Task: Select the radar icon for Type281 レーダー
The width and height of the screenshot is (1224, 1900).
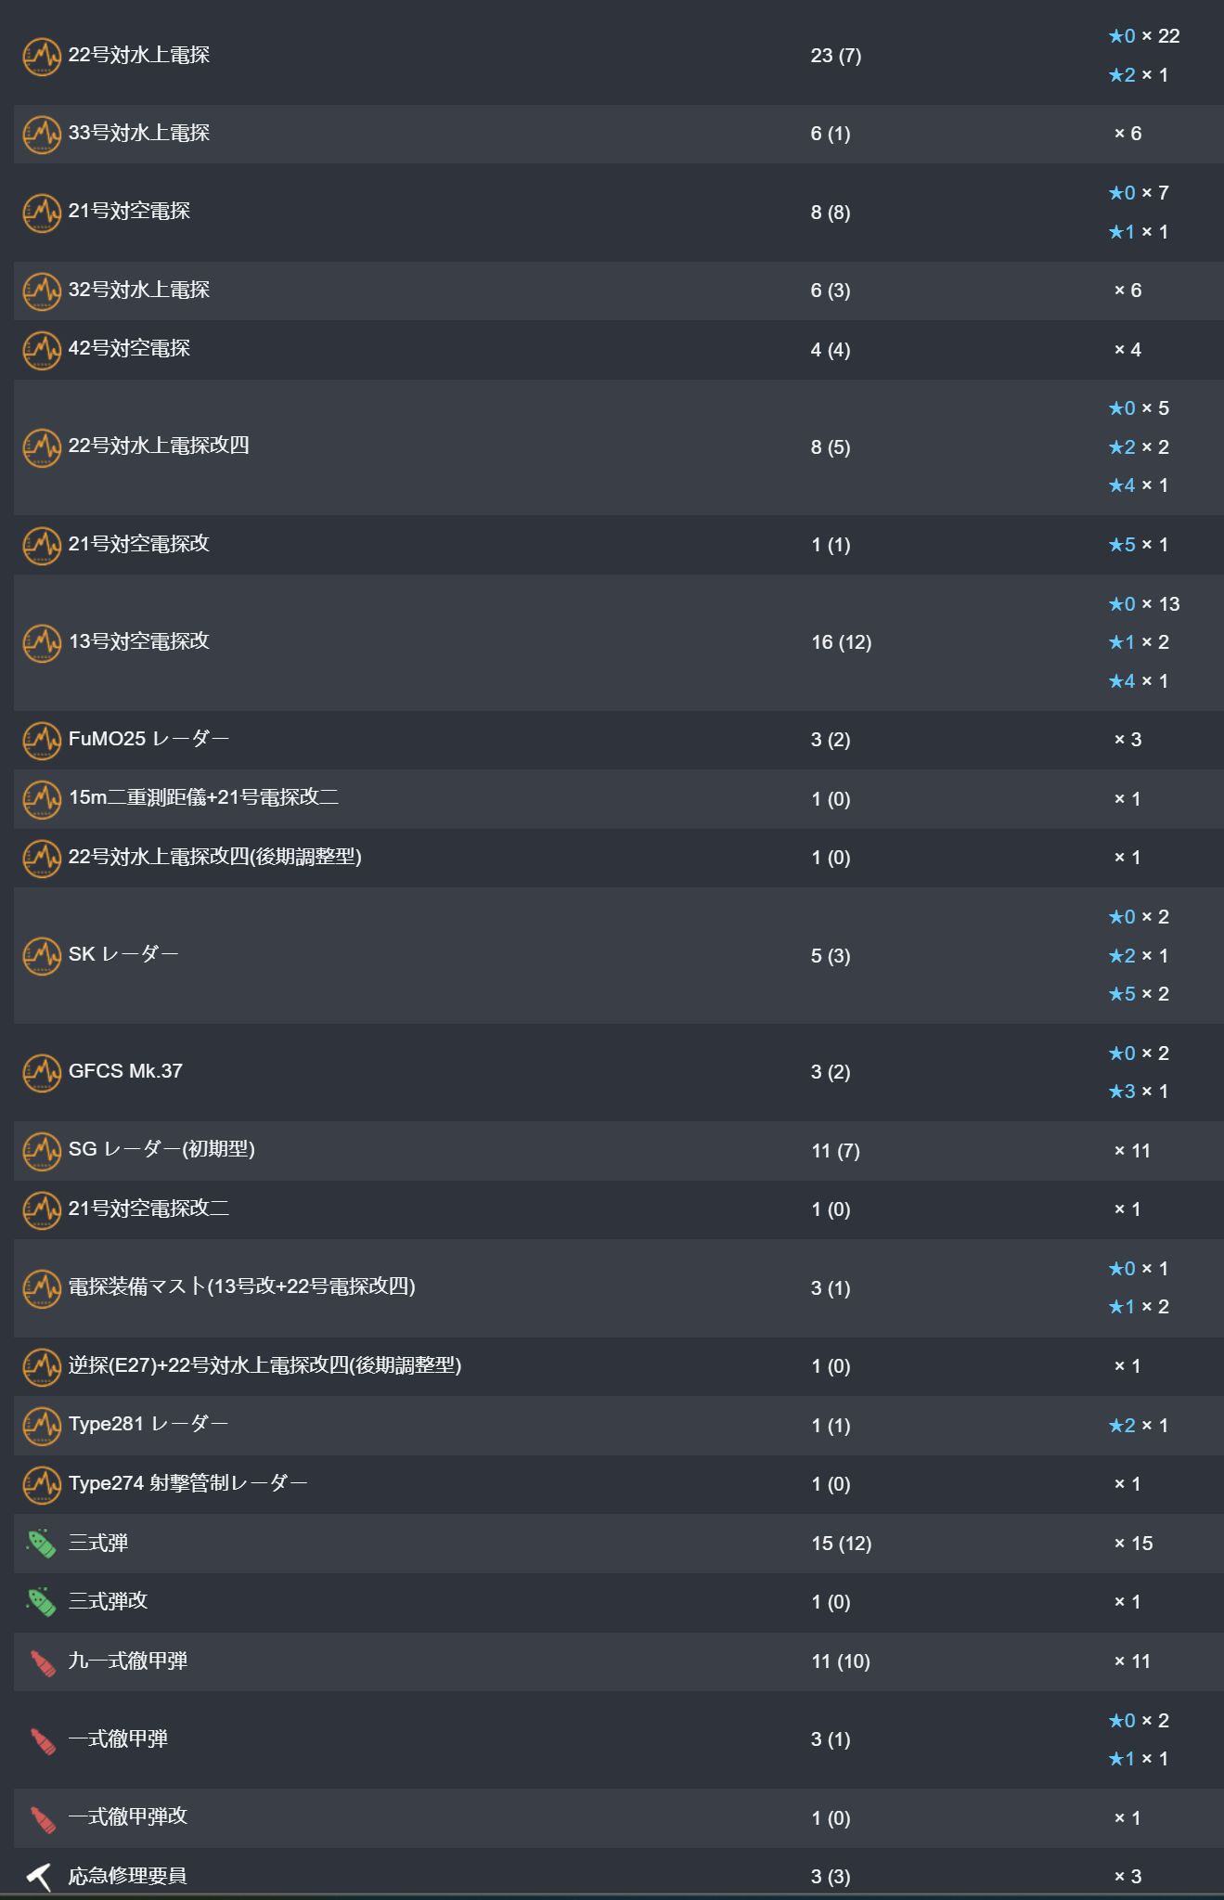Action: click(42, 1426)
